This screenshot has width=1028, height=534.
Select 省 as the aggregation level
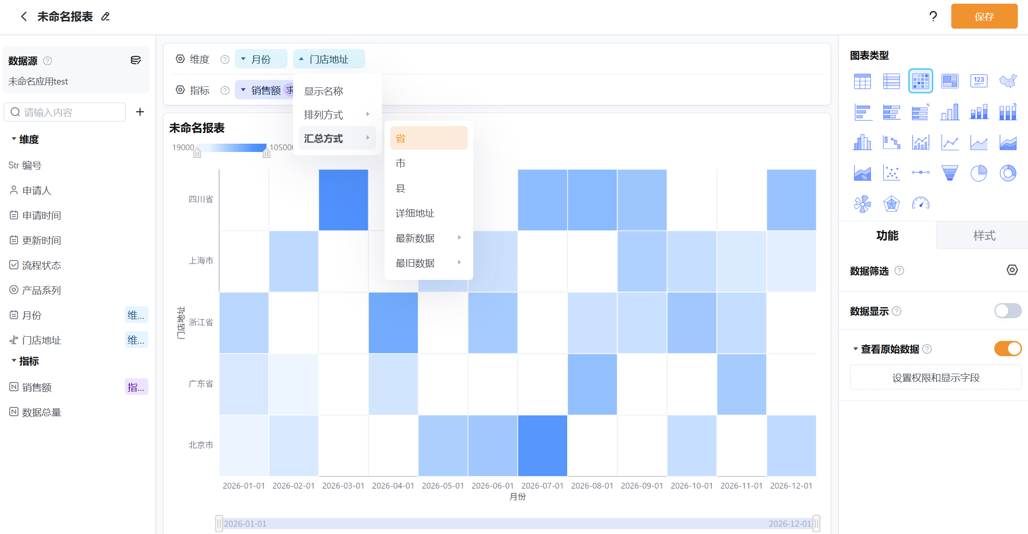tap(429, 138)
